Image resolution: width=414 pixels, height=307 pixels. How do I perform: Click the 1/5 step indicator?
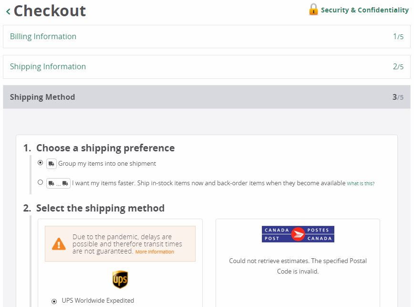click(398, 36)
